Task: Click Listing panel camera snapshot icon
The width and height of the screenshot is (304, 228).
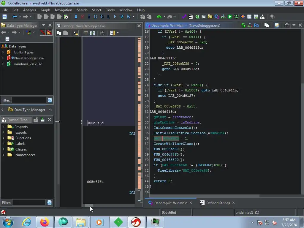Action: [102, 33]
